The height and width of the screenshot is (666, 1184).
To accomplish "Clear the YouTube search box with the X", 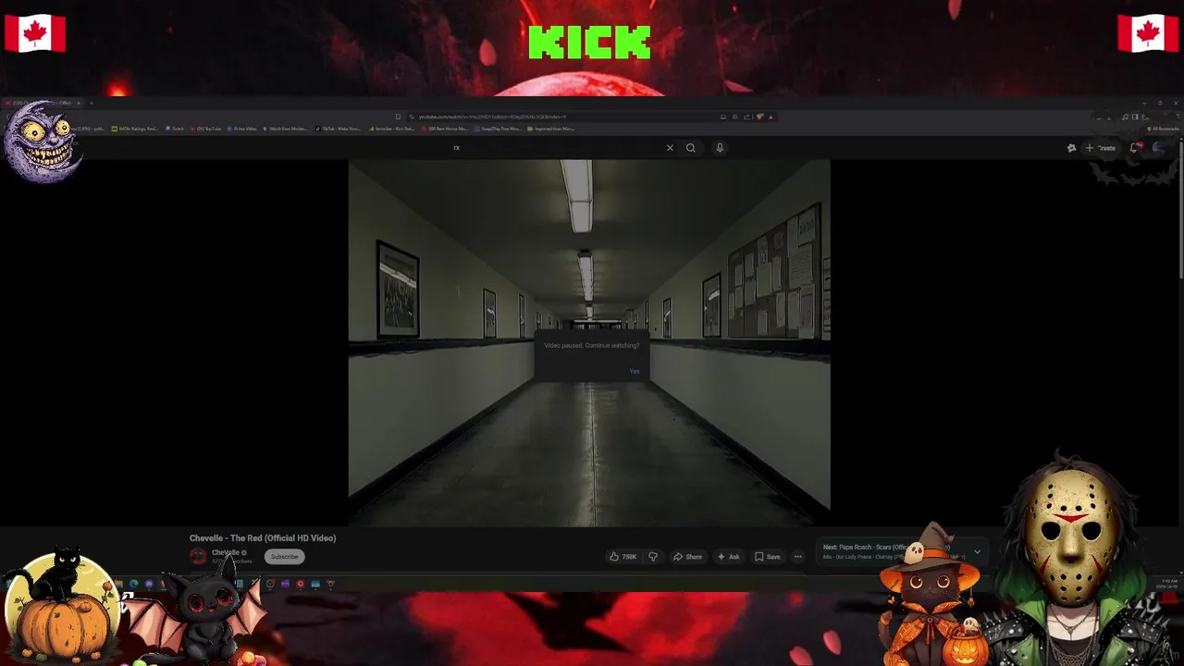I will click(x=670, y=148).
